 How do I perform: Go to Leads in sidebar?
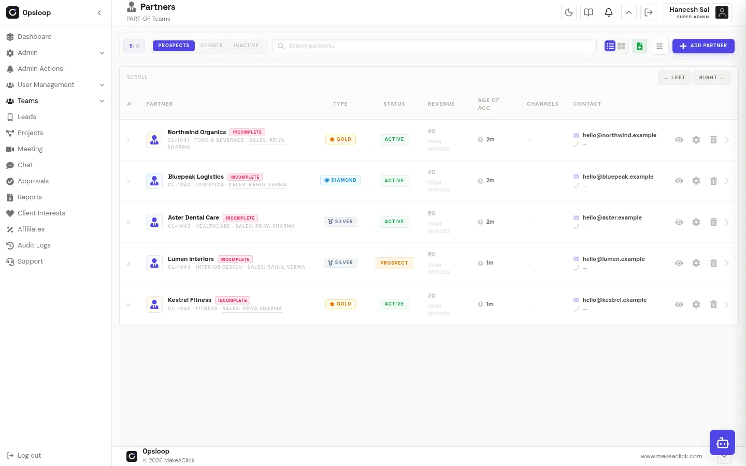55,117
